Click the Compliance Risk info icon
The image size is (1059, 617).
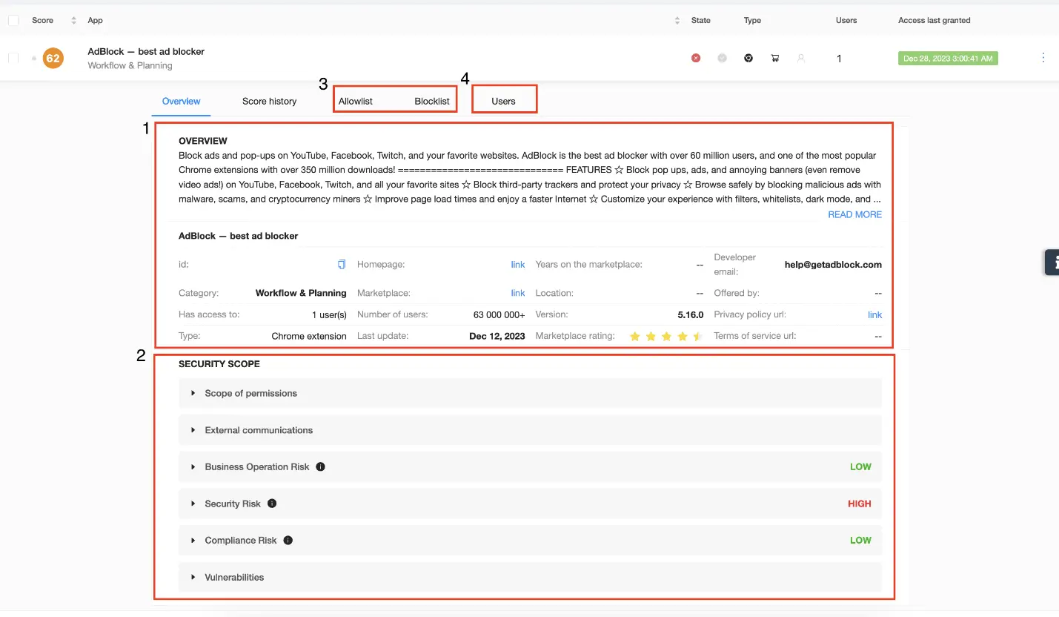tap(288, 541)
